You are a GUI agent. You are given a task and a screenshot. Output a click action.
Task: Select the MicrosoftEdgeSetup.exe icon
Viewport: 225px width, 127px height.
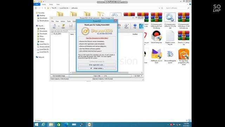coord(170,54)
